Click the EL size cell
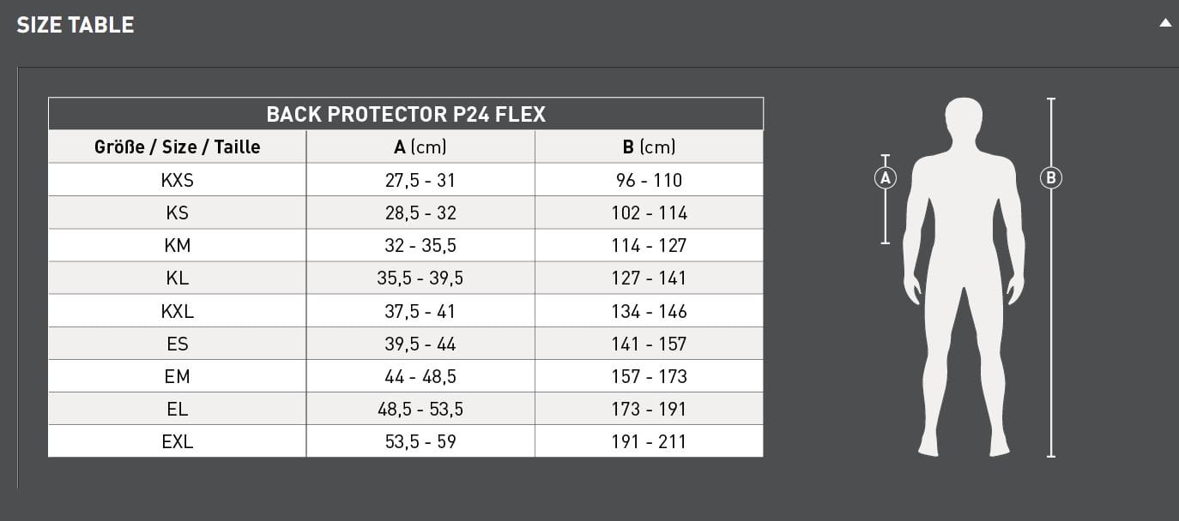Viewport: 1179px width, 521px height. [x=177, y=409]
